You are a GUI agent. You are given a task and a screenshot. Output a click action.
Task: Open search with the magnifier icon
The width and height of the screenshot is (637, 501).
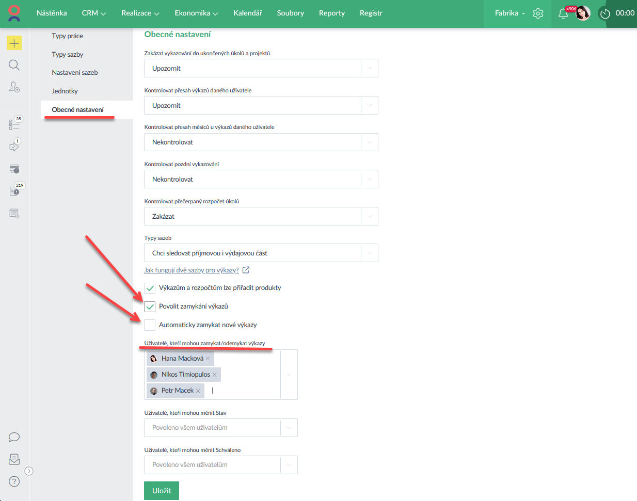[14, 65]
